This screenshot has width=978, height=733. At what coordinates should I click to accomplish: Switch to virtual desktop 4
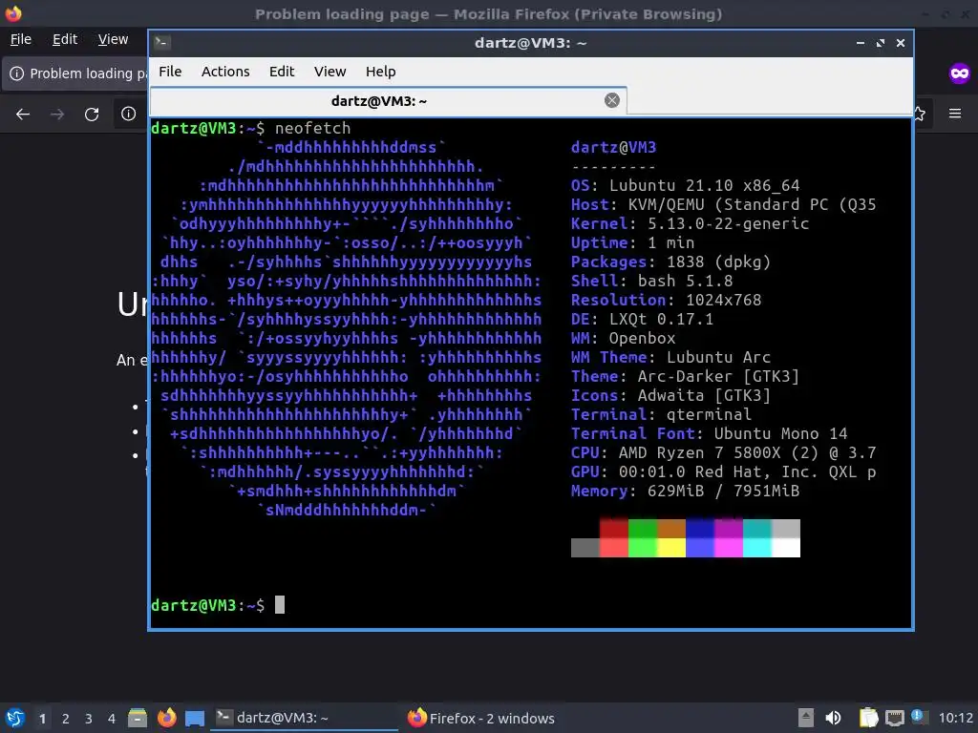pos(112,719)
